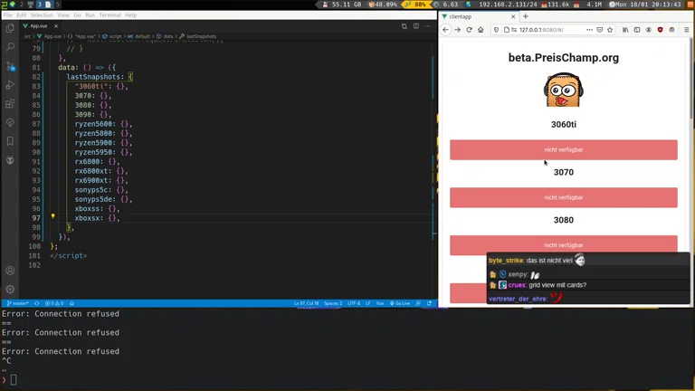
Task: Open the Help menu
Action: click(130, 15)
